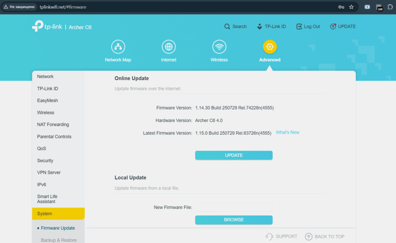Click the BACK TO TOP text
The image size is (396, 243).
(x=330, y=237)
